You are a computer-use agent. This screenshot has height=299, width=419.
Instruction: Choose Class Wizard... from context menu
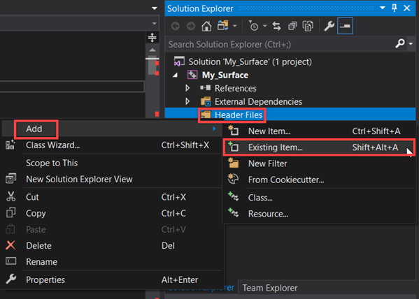(x=111, y=145)
